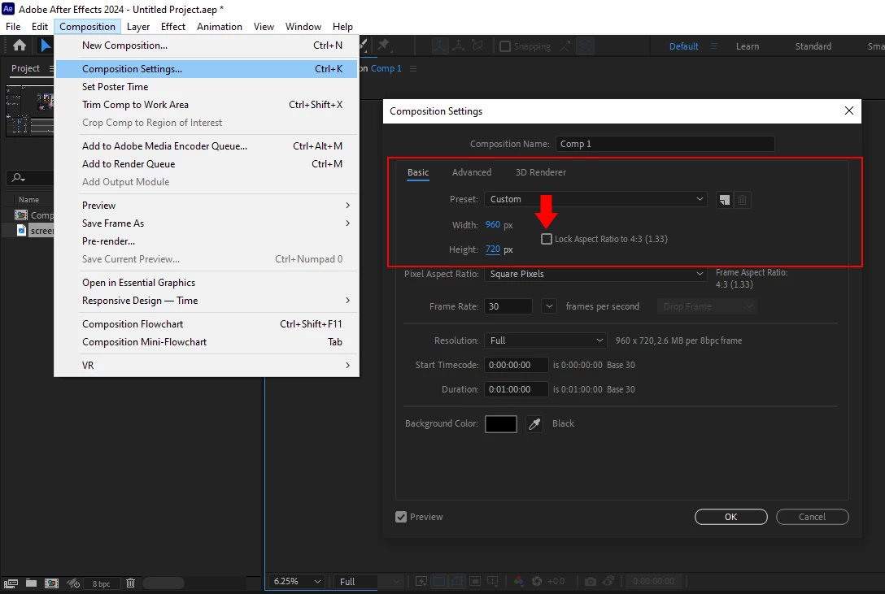Close the Composition Settings dialog

(x=849, y=111)
